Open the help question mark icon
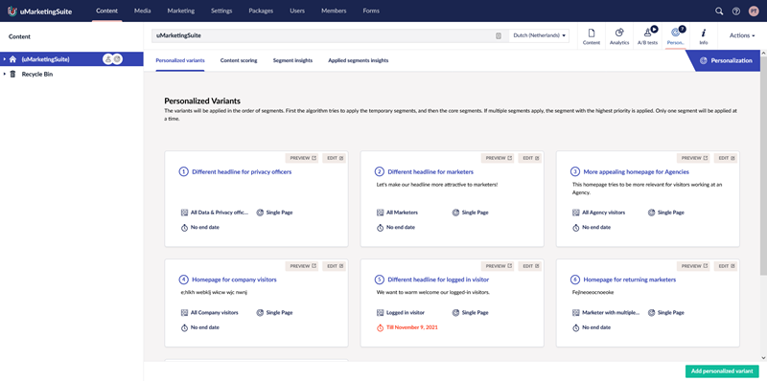Image resolution: width=767 pixels, height=381 pixels. click(x=736, y=11)
